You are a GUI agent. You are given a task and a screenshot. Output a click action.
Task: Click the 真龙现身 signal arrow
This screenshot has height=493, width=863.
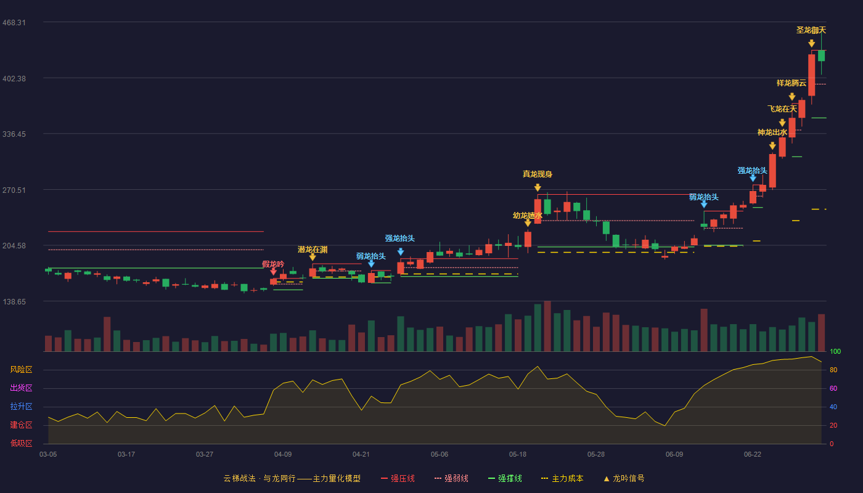coord(538,187)
